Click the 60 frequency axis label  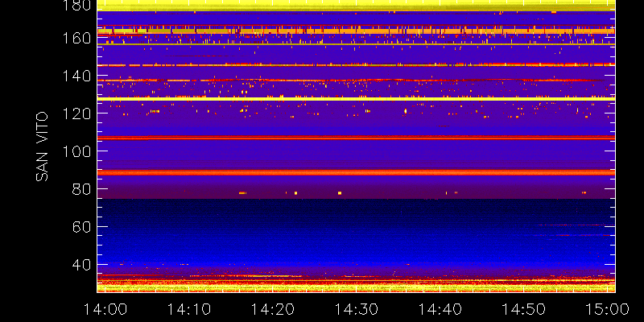81,227
